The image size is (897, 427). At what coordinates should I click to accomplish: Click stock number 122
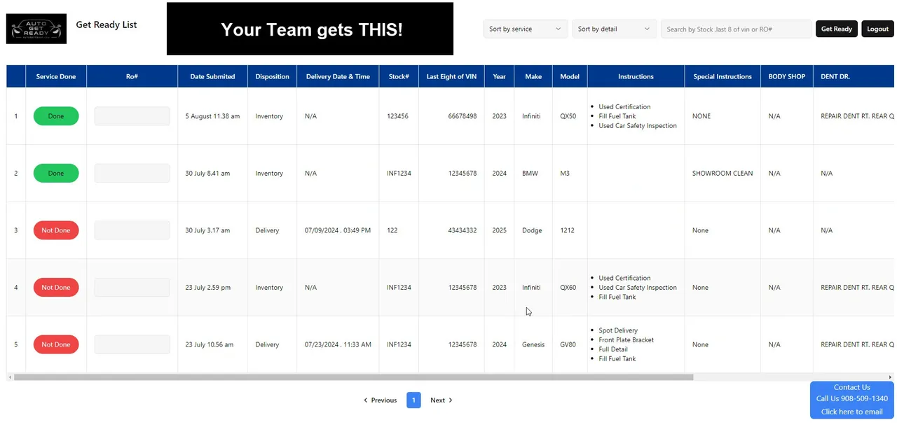coord(392,230)
